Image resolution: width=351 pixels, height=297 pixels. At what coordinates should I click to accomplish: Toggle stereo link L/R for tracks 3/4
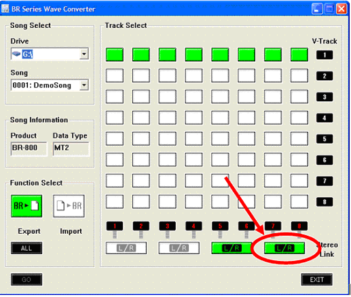pos(179,248)
